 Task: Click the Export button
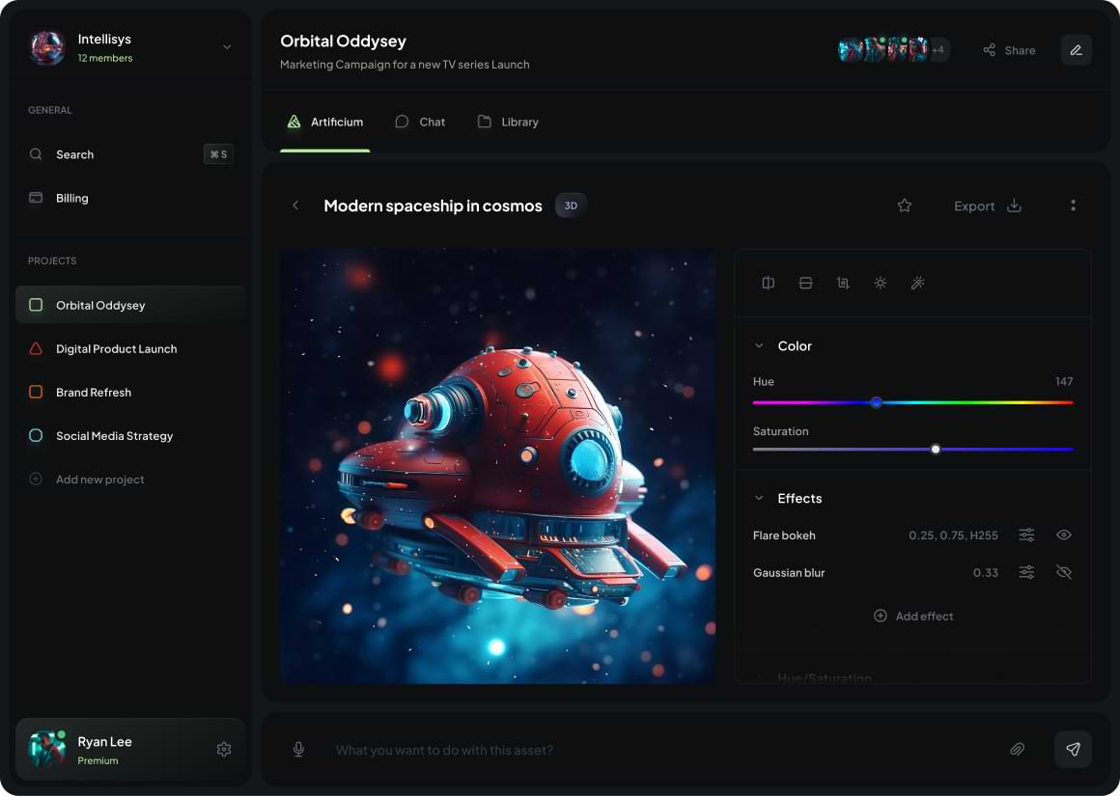[x=974, y=206]
